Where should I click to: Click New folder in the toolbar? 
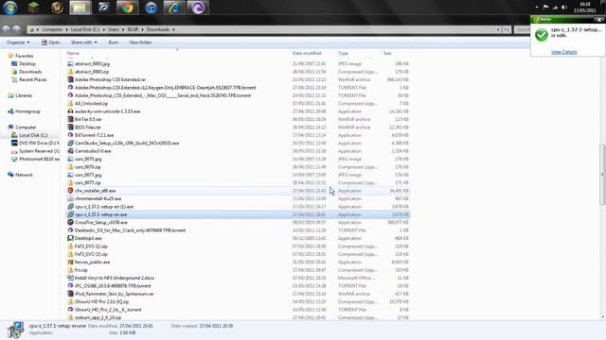[x=140, y=42]
